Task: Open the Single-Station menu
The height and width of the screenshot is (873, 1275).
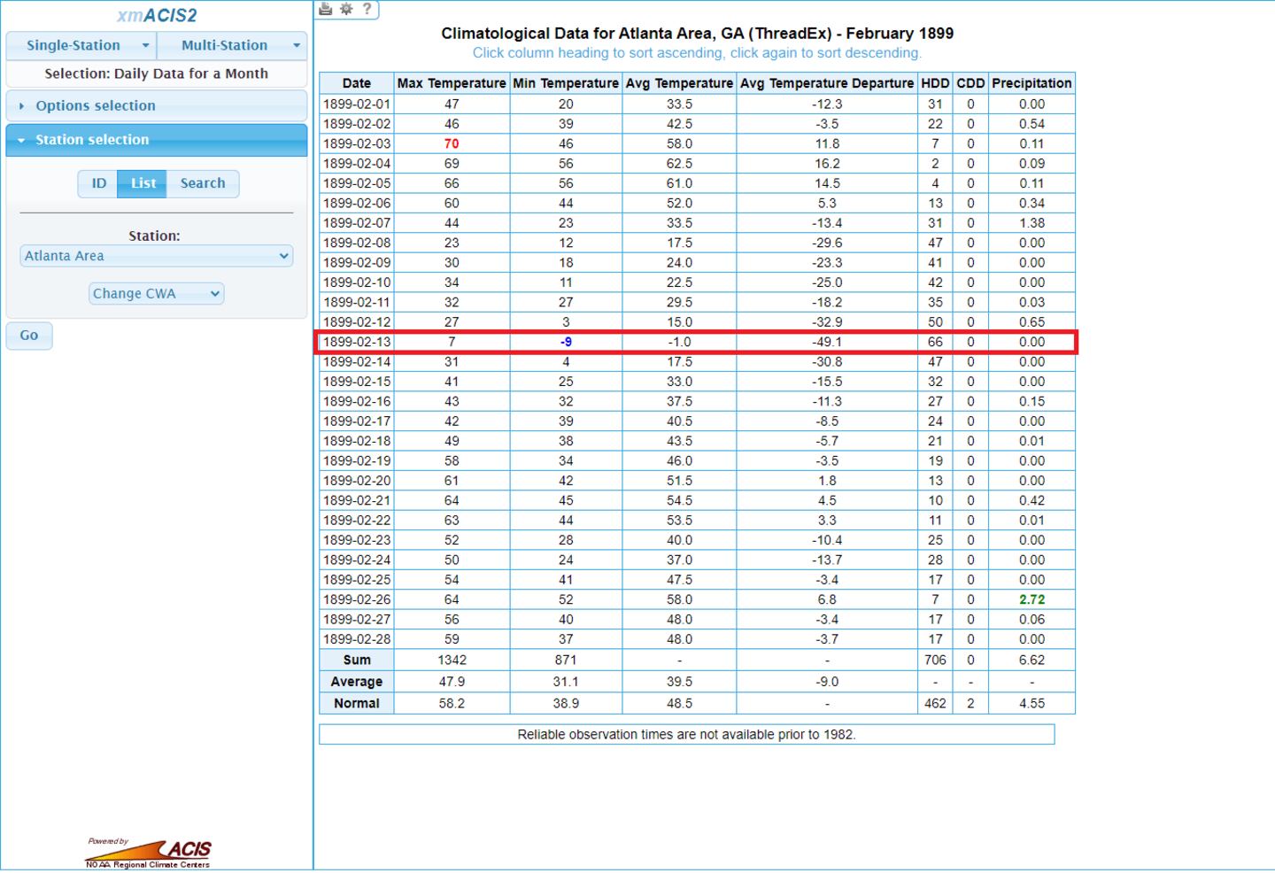Action: (81, 45)
